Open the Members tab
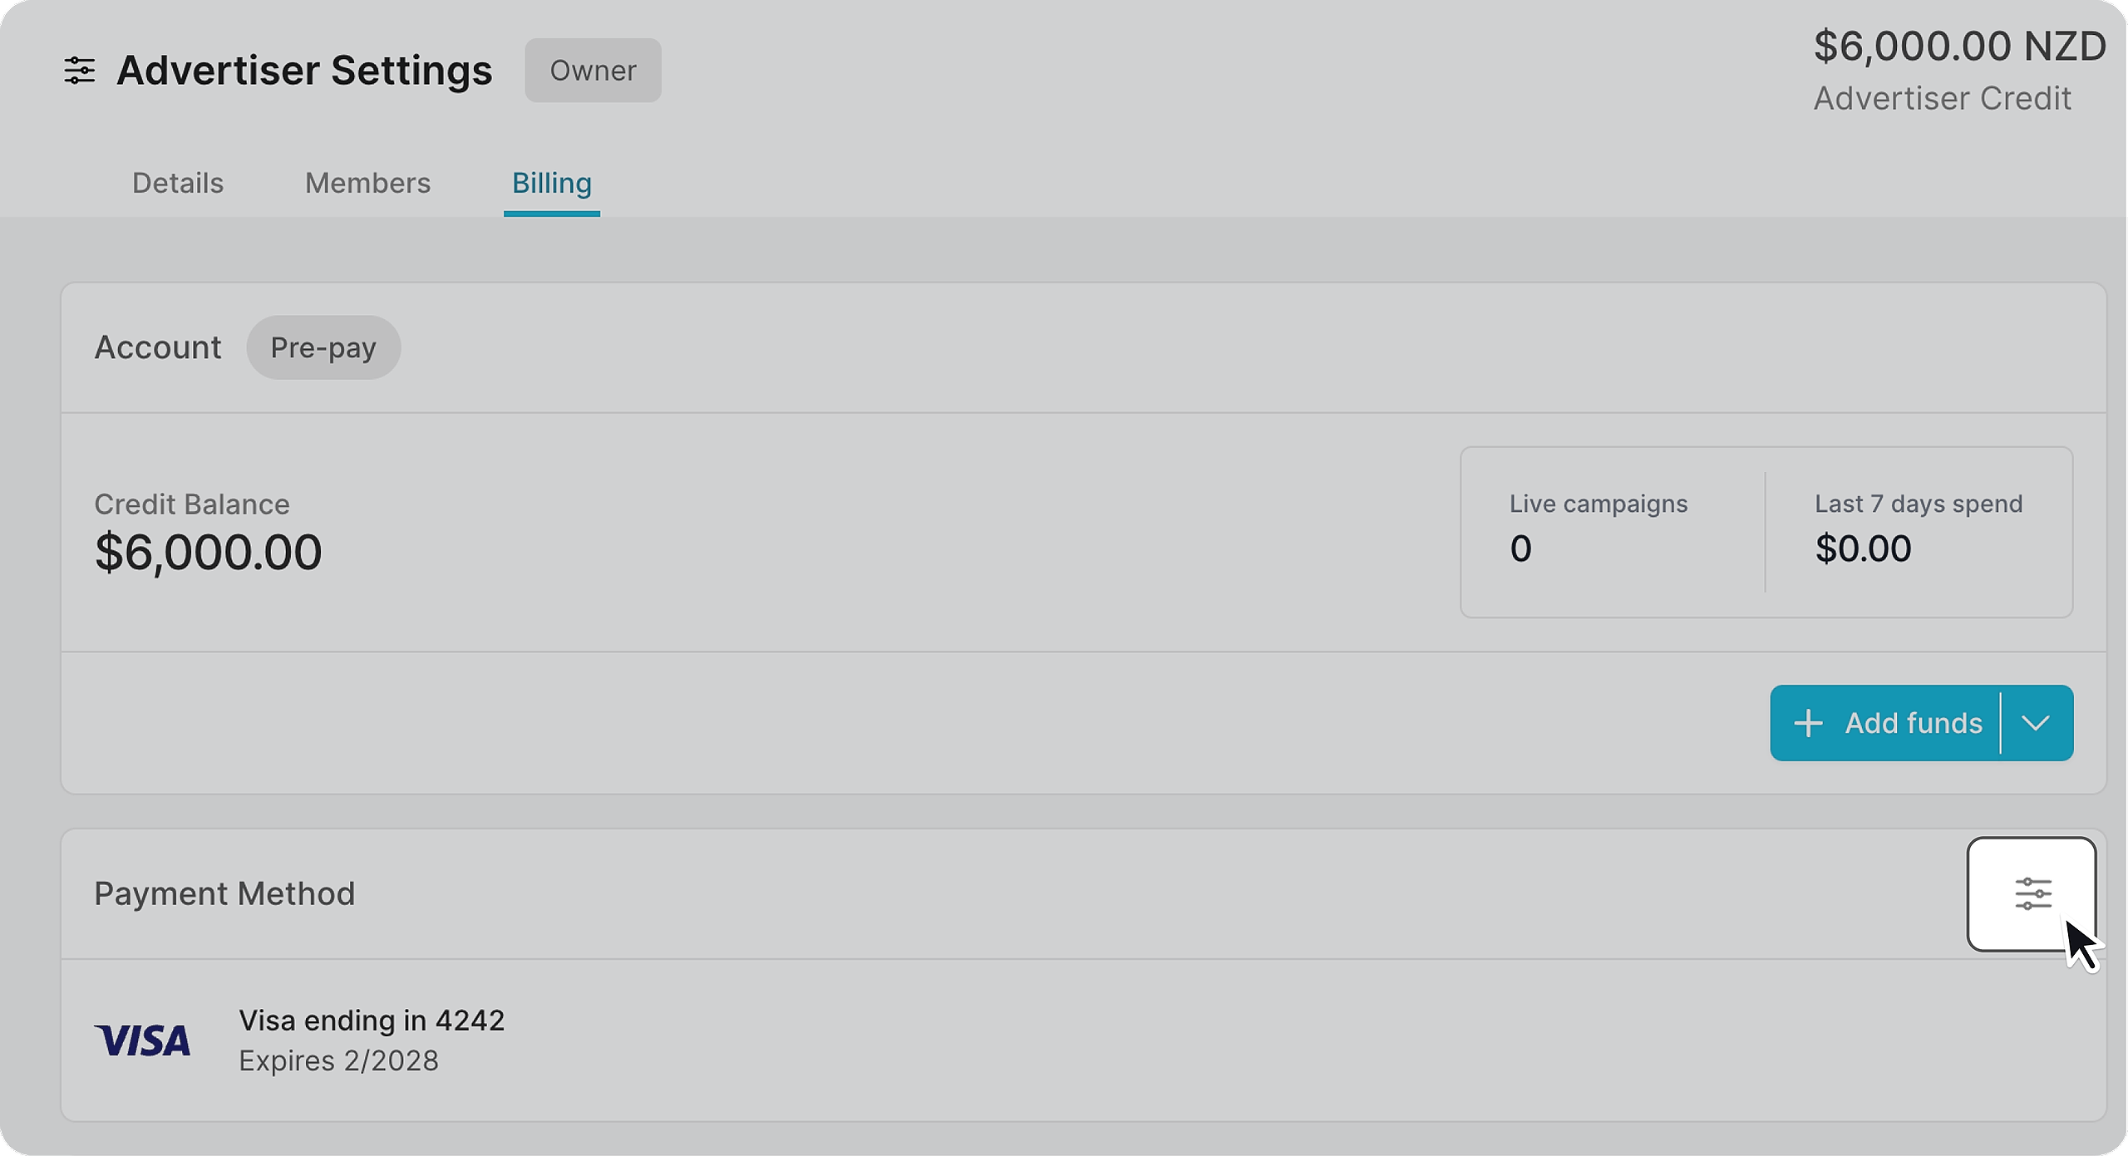This screenshot has width=2128, height=1156. coord(367,183)
